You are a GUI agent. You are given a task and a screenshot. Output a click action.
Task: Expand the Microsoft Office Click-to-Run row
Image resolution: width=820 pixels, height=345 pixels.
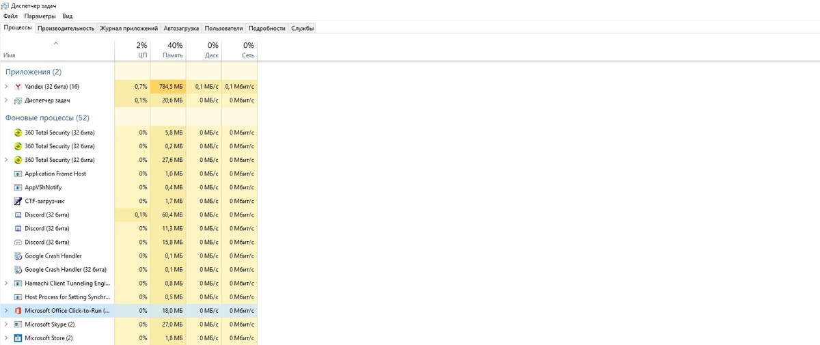click(x=6, y=310)
